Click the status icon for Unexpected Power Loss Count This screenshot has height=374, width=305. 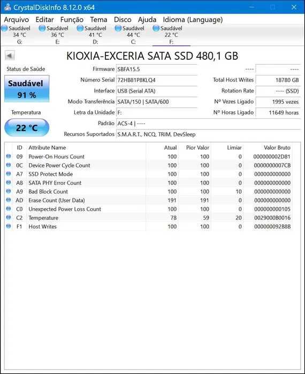coord(9,209)
